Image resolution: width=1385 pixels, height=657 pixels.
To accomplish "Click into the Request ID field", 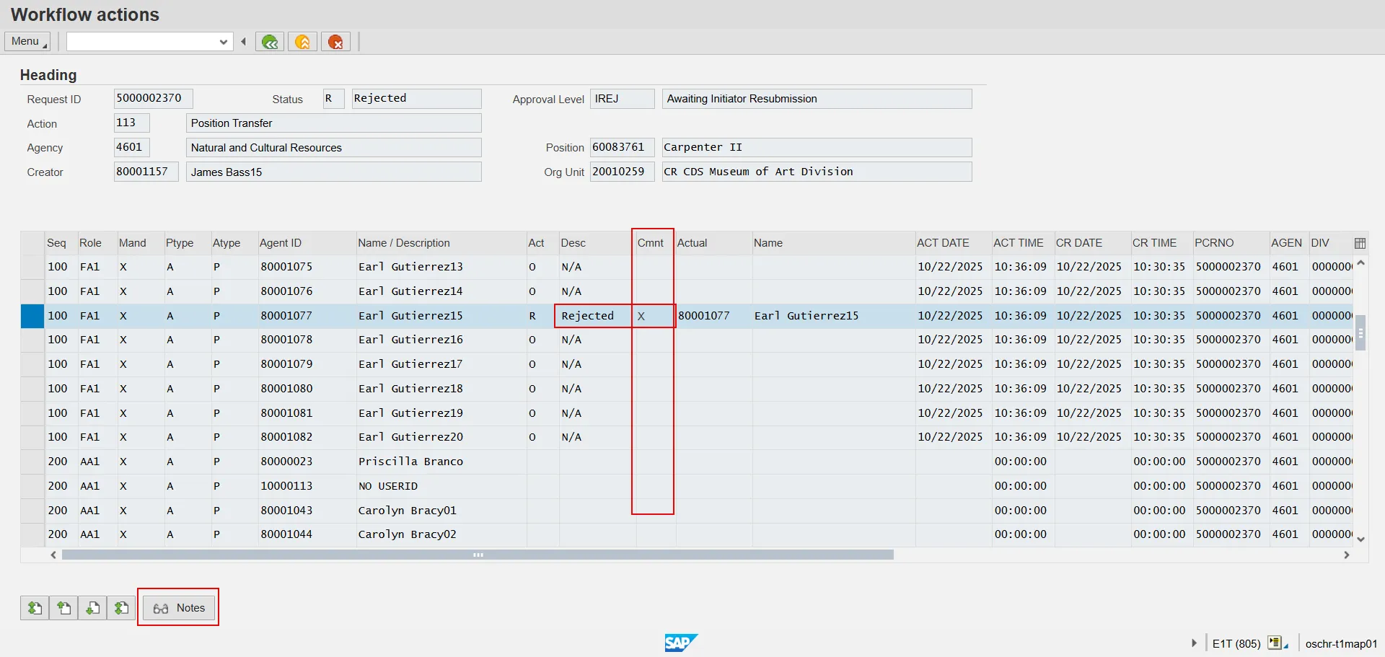I will tap(153, 99).
